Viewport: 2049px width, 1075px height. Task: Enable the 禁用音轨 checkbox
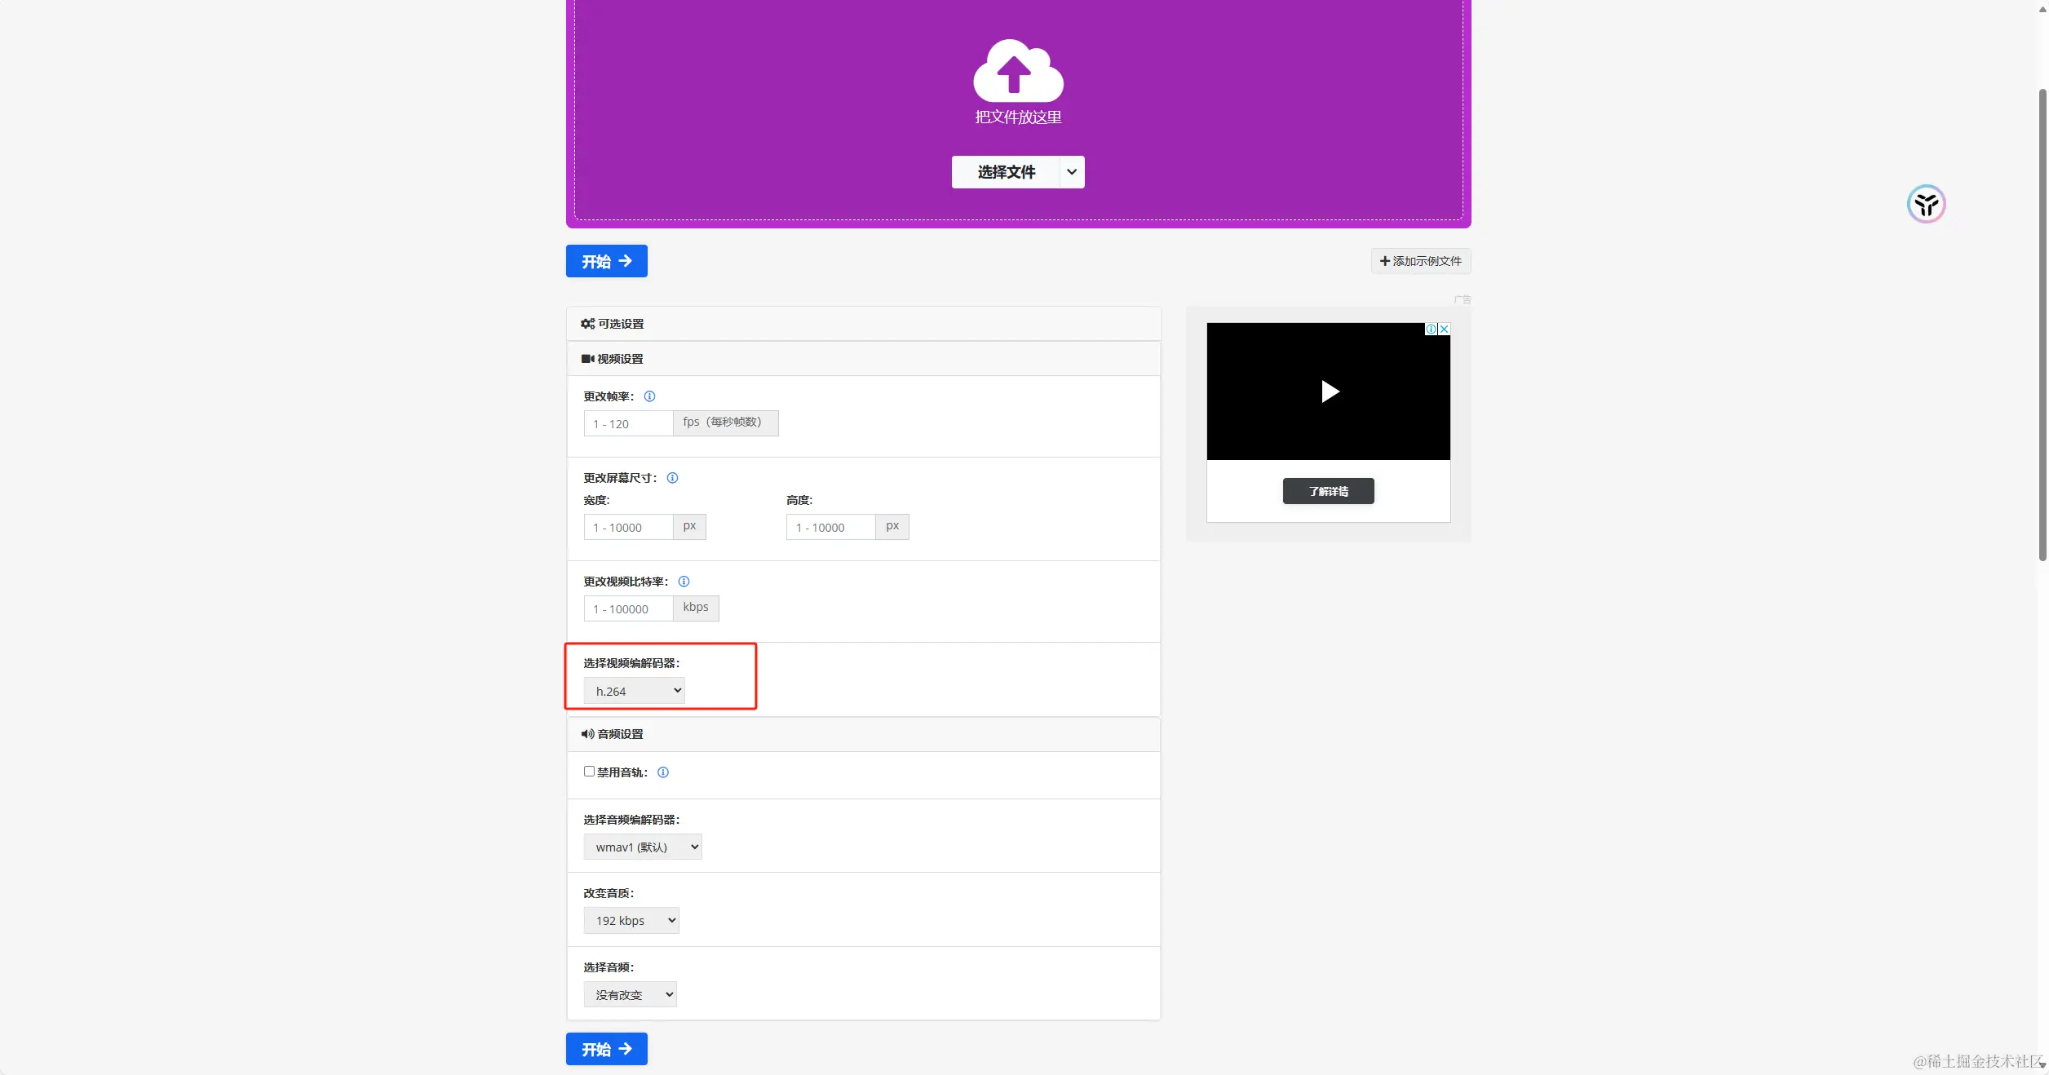(589, 772)
